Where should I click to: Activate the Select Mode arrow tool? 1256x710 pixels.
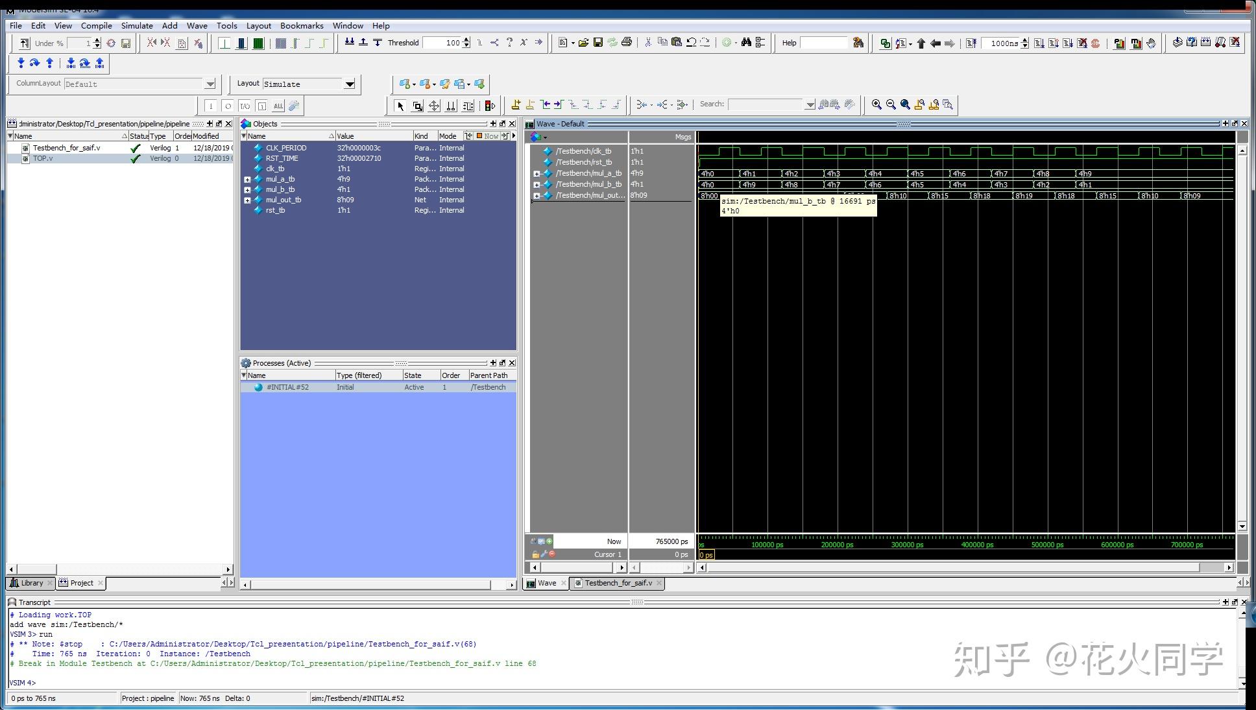point(400,106)
